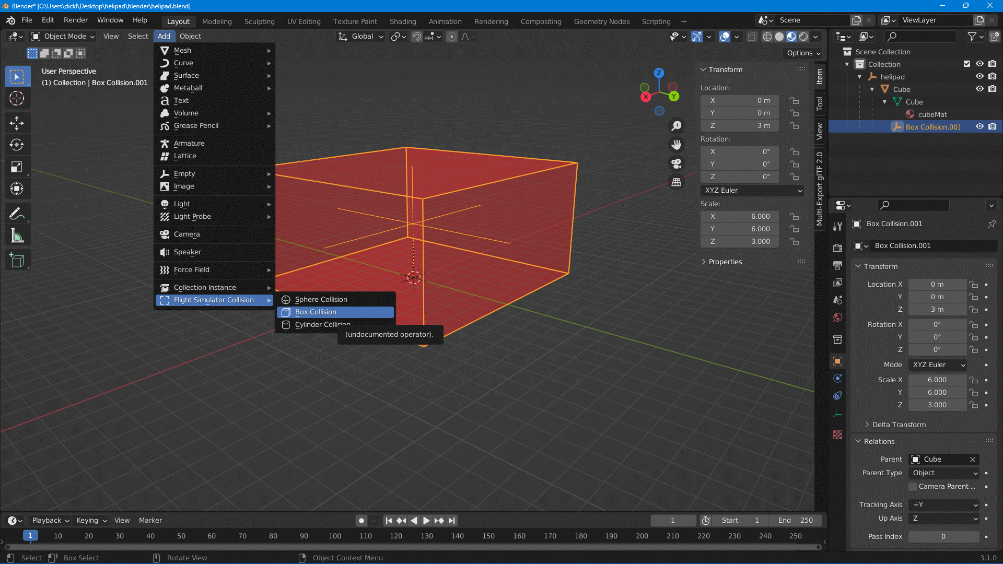The width and height of the screenshot is (1003, 564).
Task: Select the Rotate tool in toolbar
Action: point(17,145)
